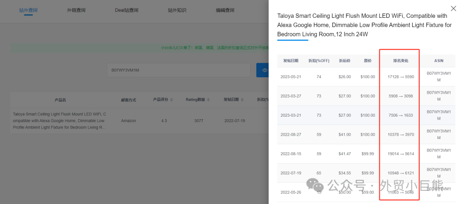Switch to the 站外查询 tab
Viewport: 458px width, 204px height.
(x=28, y=10)
